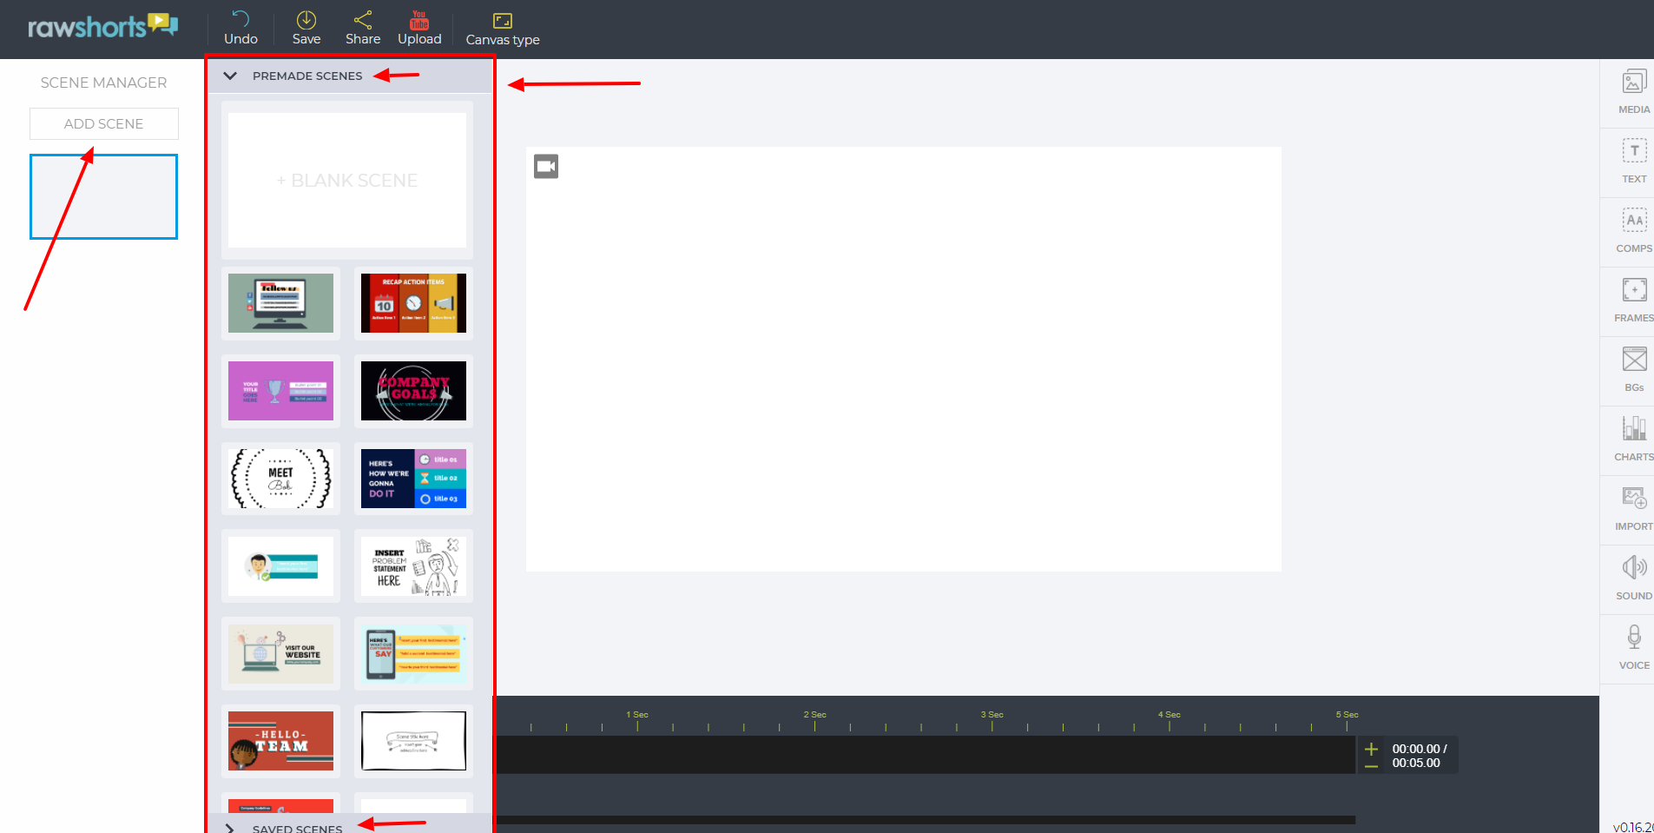Choose the Meet Bob scene
Viewport: 1654px width, 833px height.
pyautogui.click(x=280, y=479)
